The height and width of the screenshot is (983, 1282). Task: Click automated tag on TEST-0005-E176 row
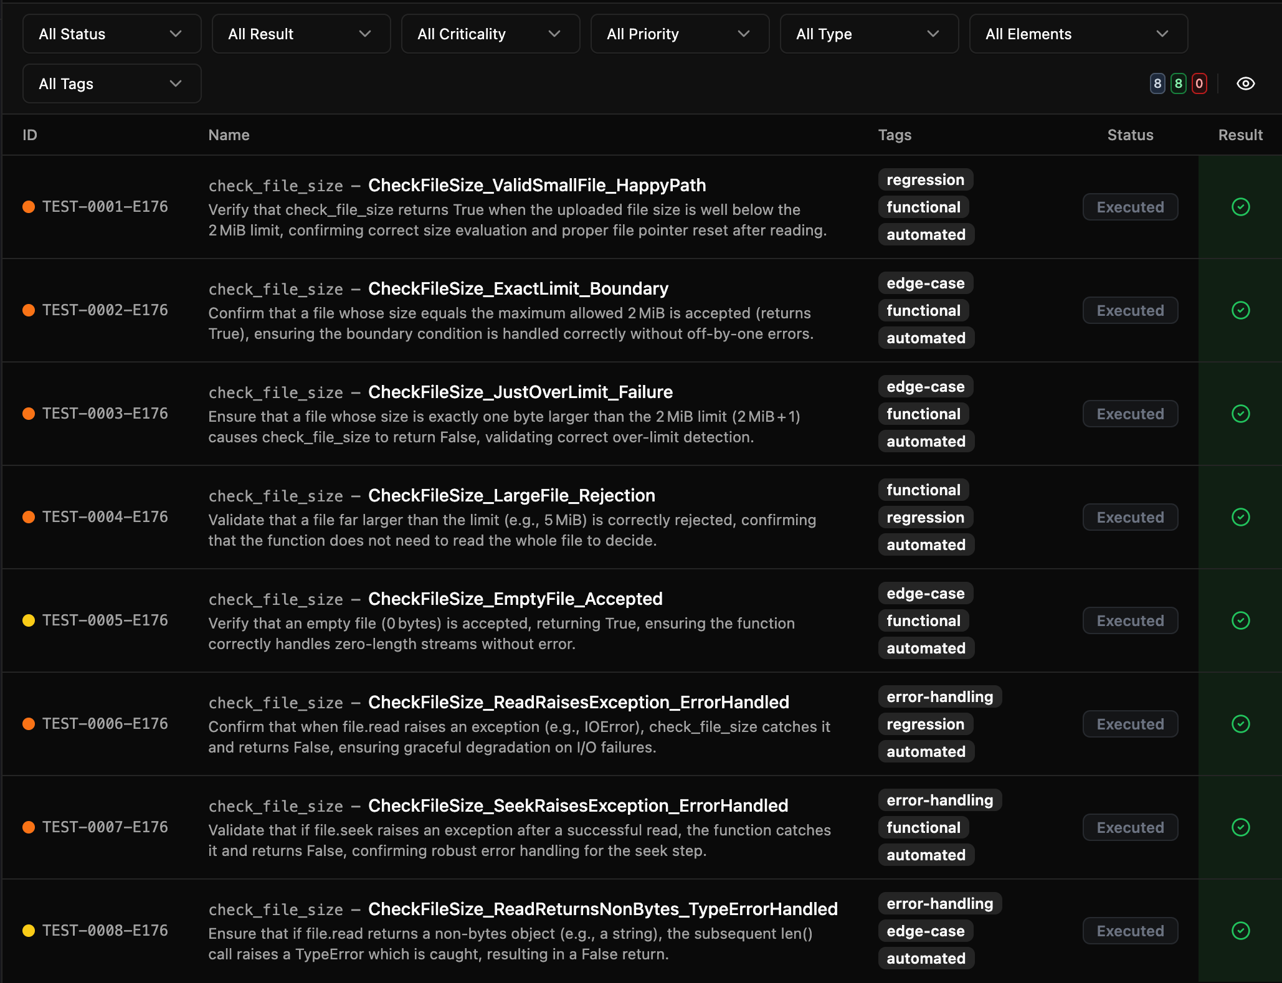point(926,648)
